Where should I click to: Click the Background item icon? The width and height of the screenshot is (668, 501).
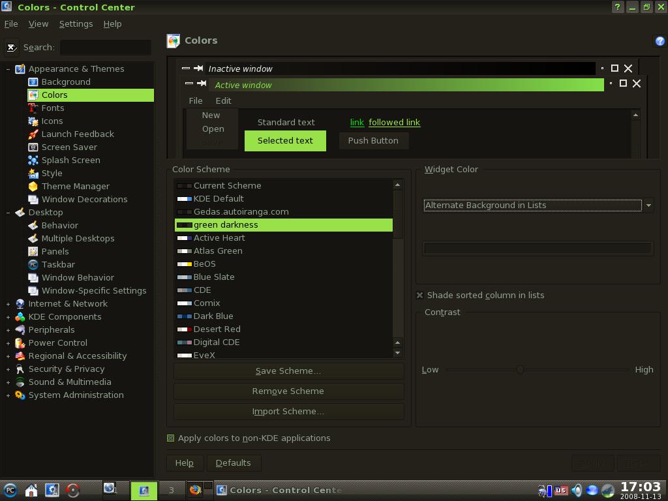click(33, 82)
